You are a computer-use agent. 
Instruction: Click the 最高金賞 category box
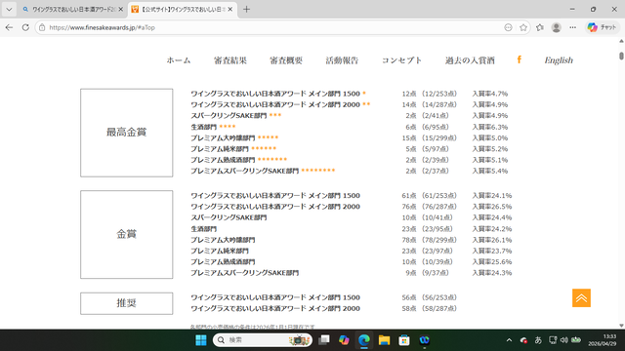point(126,133)
